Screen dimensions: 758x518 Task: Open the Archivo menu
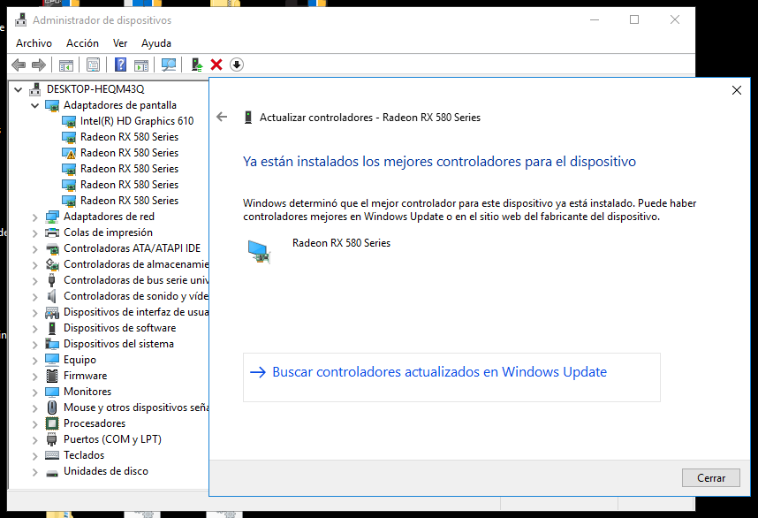click(34, 43)
